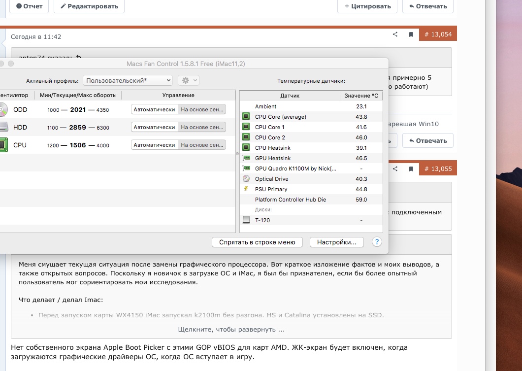Open post number # 13,054 link
This screenshot has height=371, width=522.
(438, 34)
